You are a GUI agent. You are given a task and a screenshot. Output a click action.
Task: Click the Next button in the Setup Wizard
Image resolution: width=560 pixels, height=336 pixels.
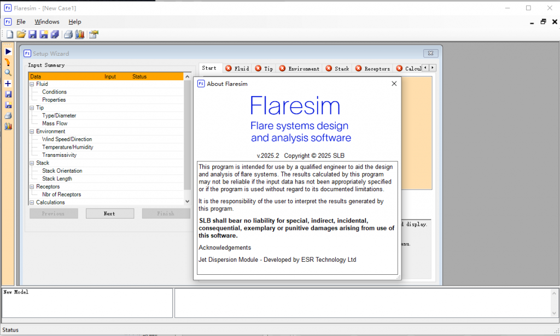coord(109,214)
